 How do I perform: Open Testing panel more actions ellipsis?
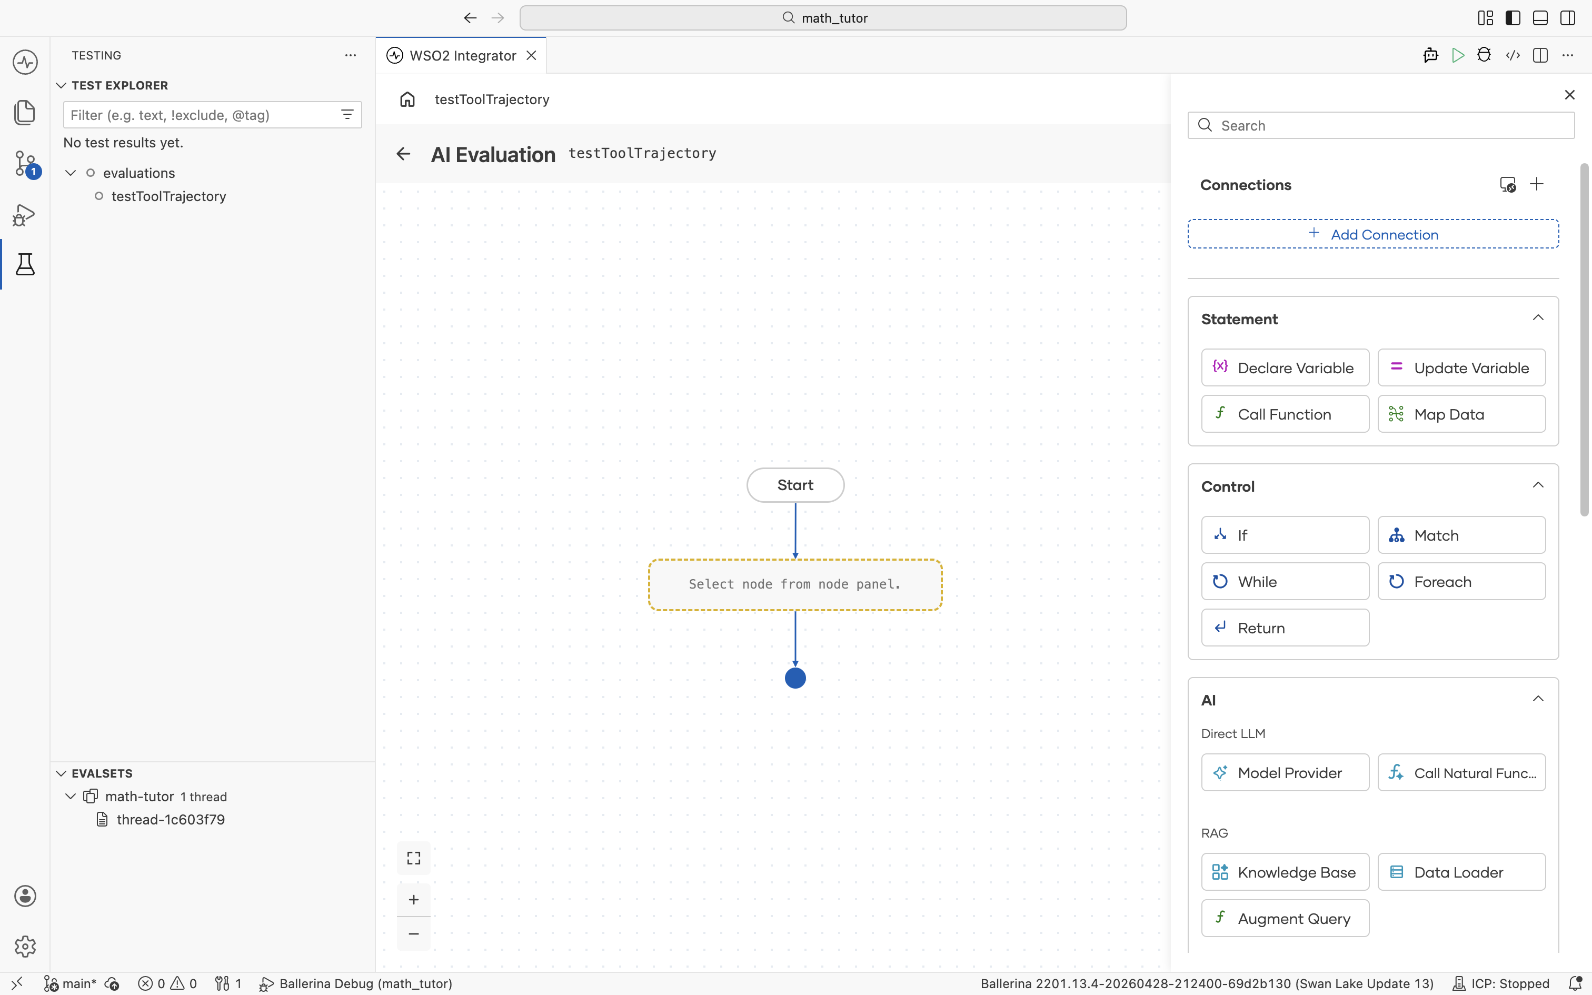pos(351,55)
